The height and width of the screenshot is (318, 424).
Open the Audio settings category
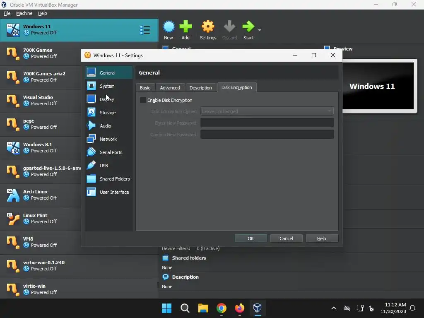109,126
